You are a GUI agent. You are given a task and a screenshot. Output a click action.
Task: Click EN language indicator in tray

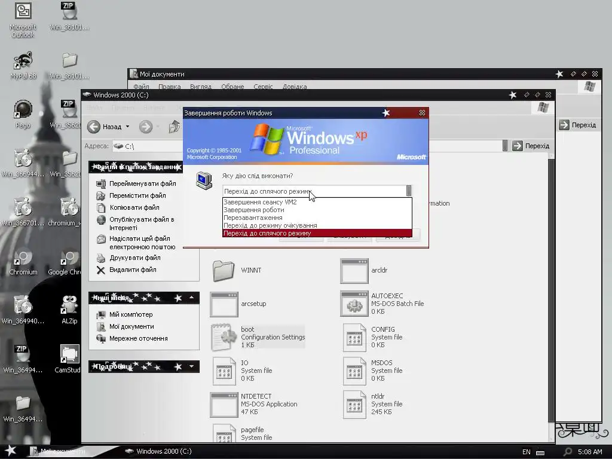[x=526, y=452]
